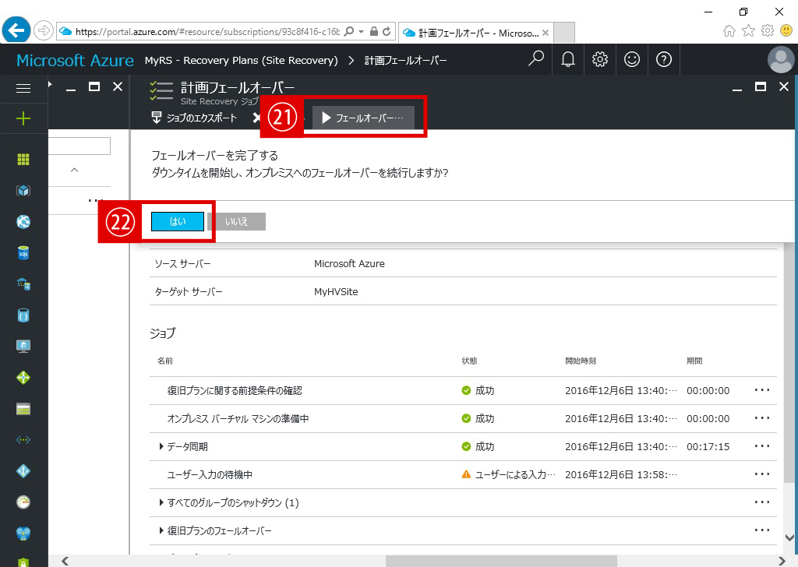
Task: Click the green plus New resource icon
Action: pos(23,119)
